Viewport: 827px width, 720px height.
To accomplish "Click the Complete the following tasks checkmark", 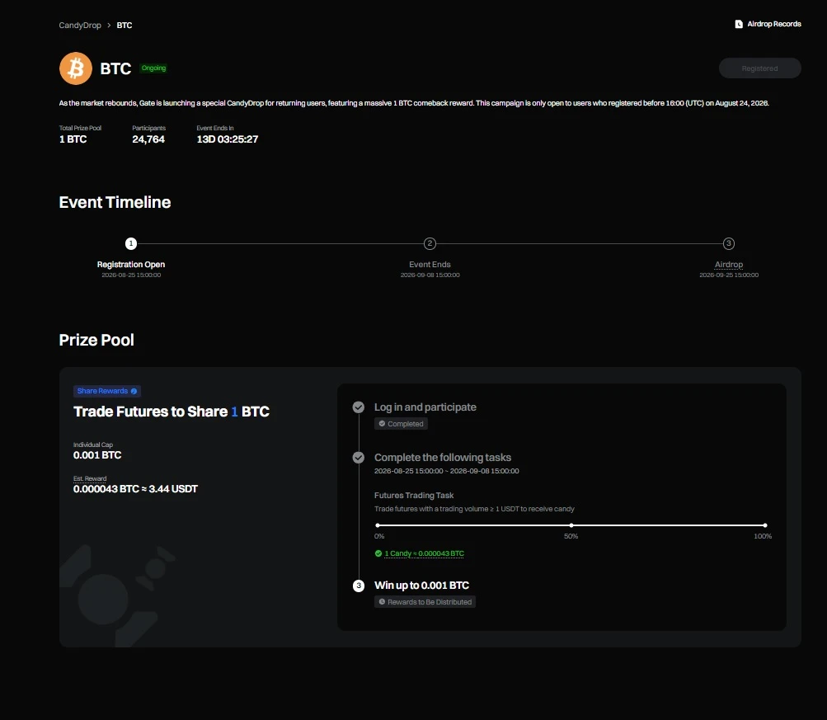I will pyautogui.click(x=358, y=457).
